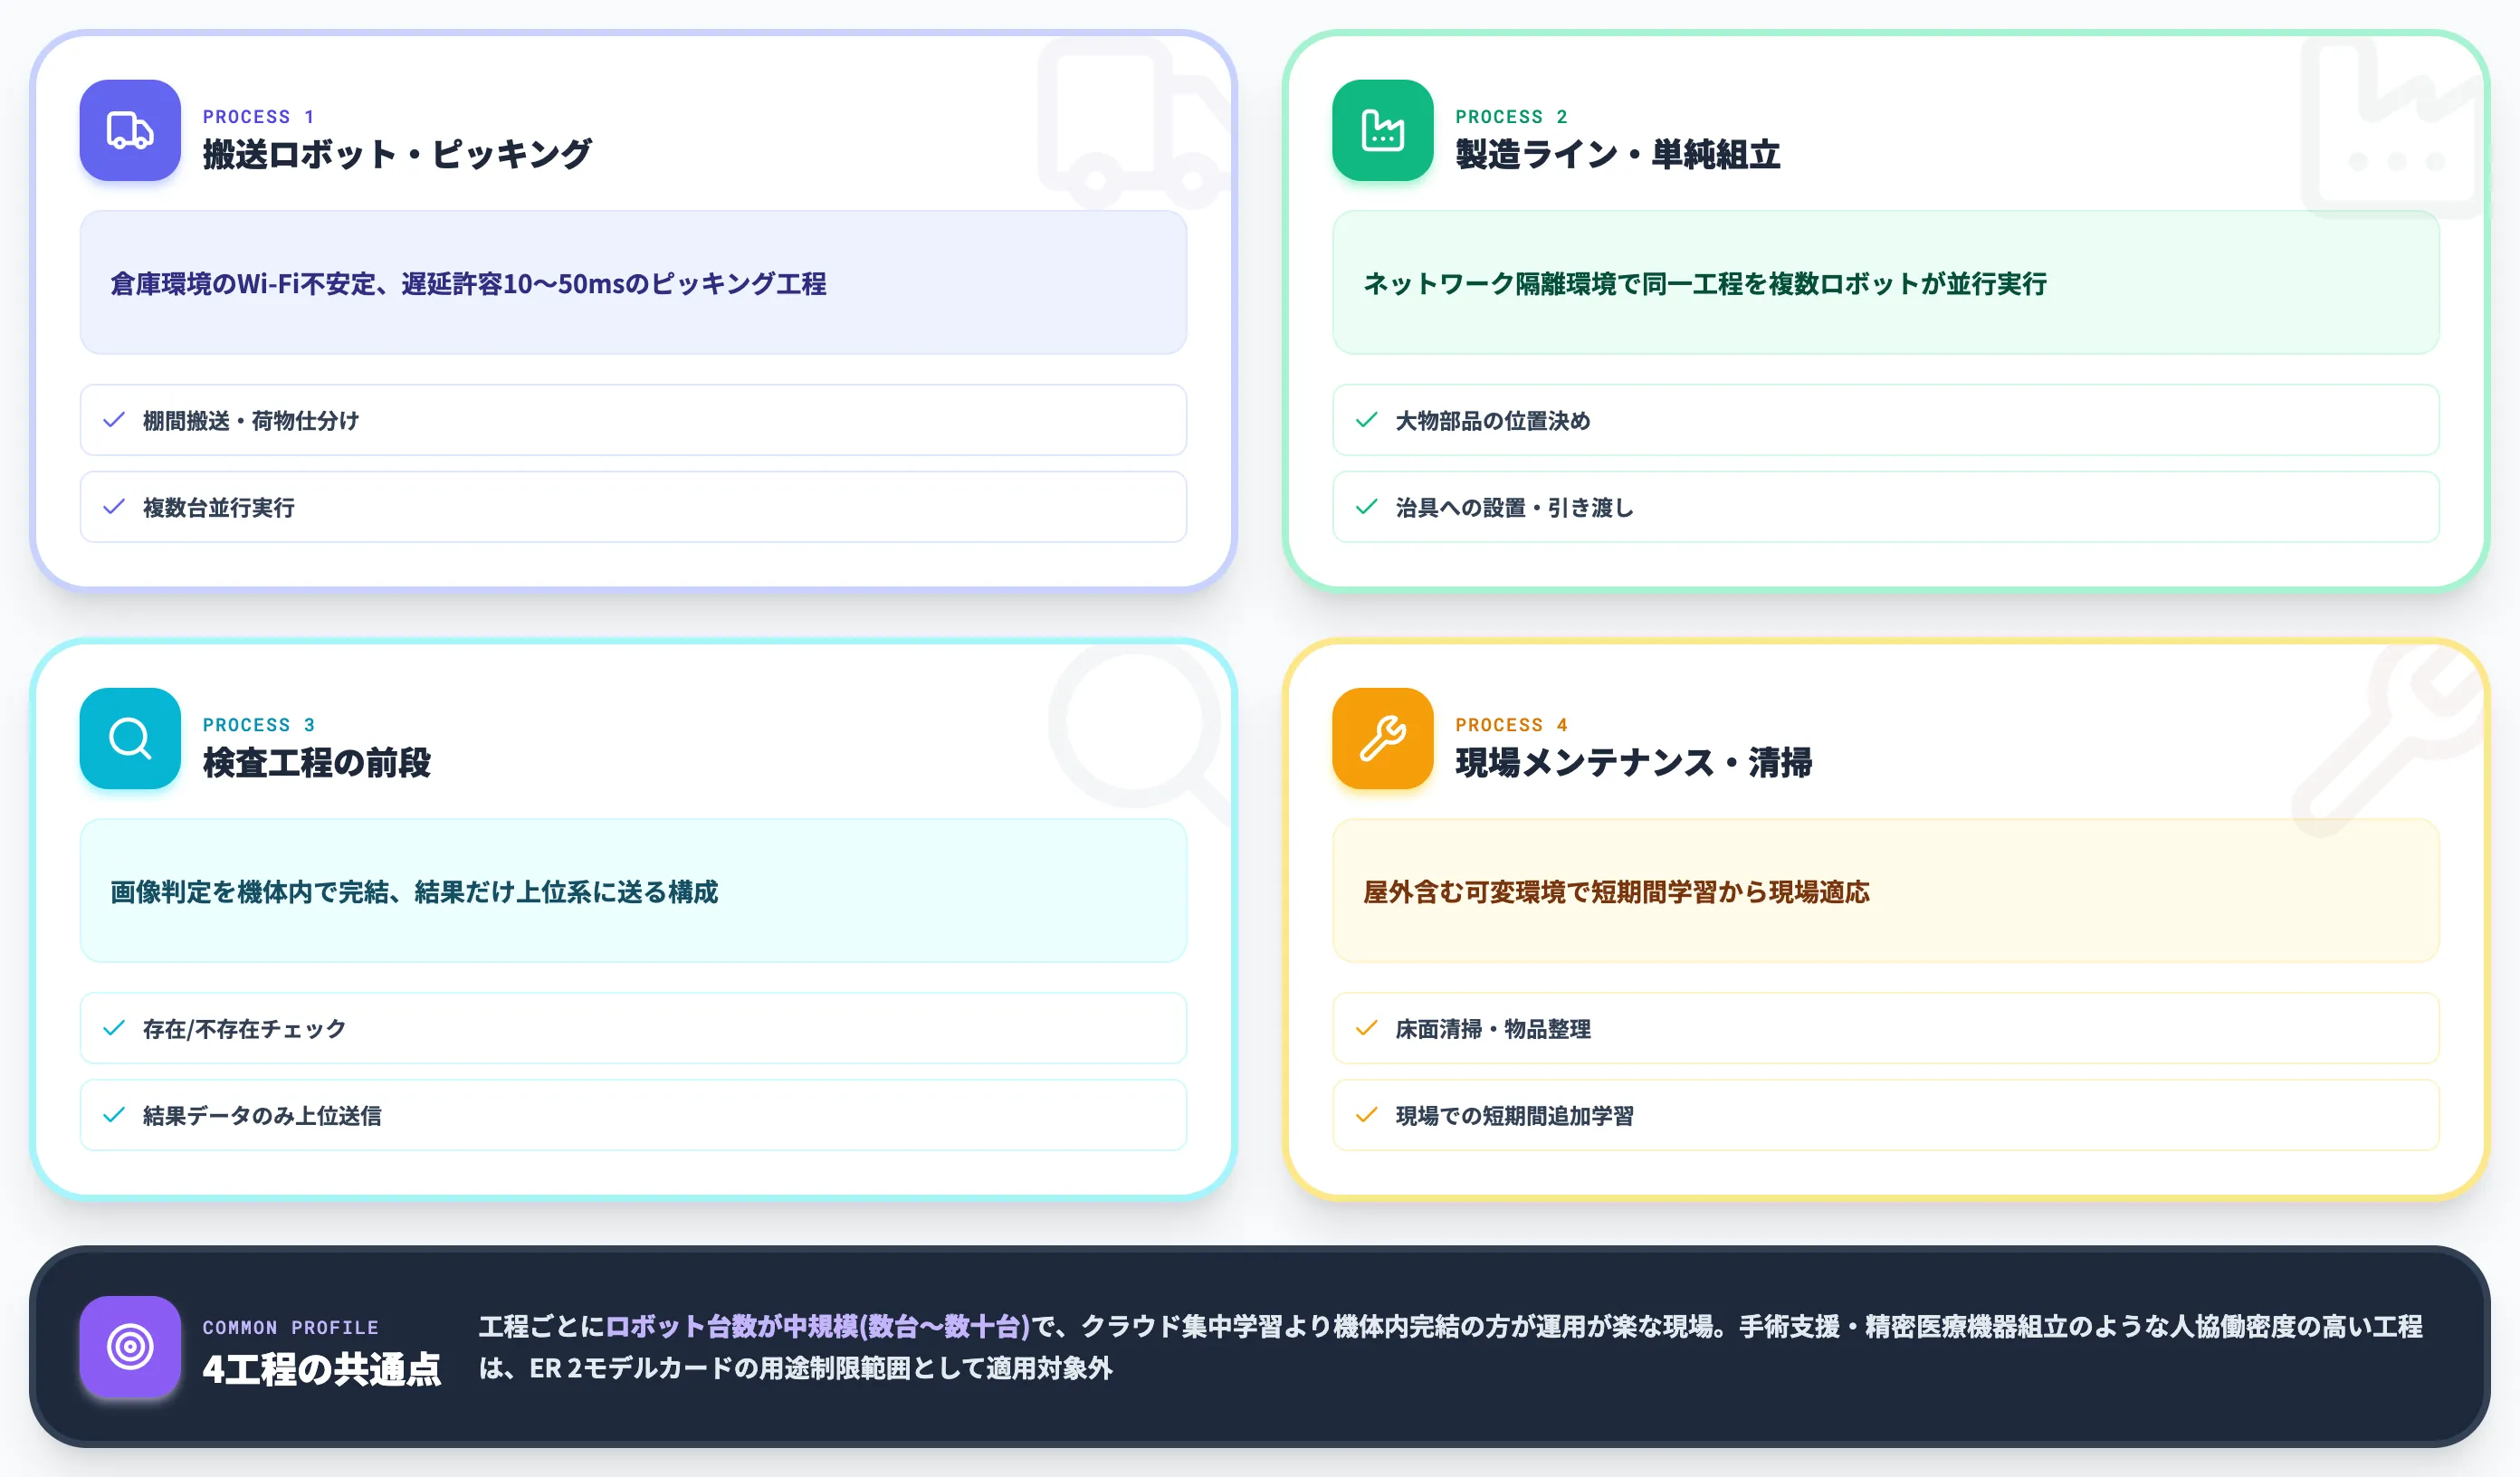
Task: Click the 棚間搬送・荷物仕分け text
Action: (251, 421)
